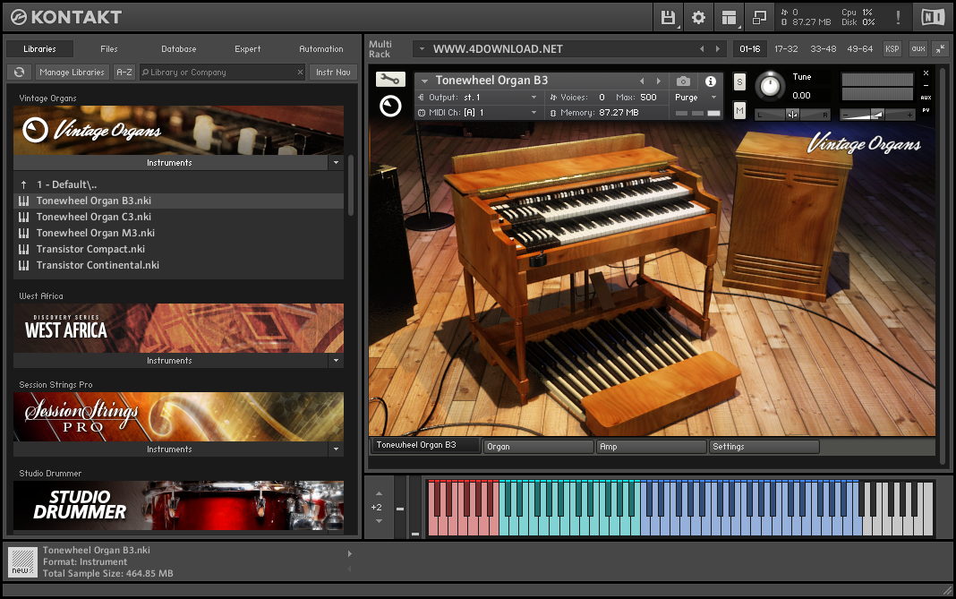This screenshot has height=599, width=956.
Task: Open the instrument info icon
Action: 710,81
